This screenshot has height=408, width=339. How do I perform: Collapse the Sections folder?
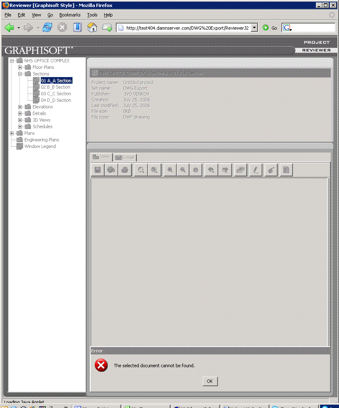[20, 74]
